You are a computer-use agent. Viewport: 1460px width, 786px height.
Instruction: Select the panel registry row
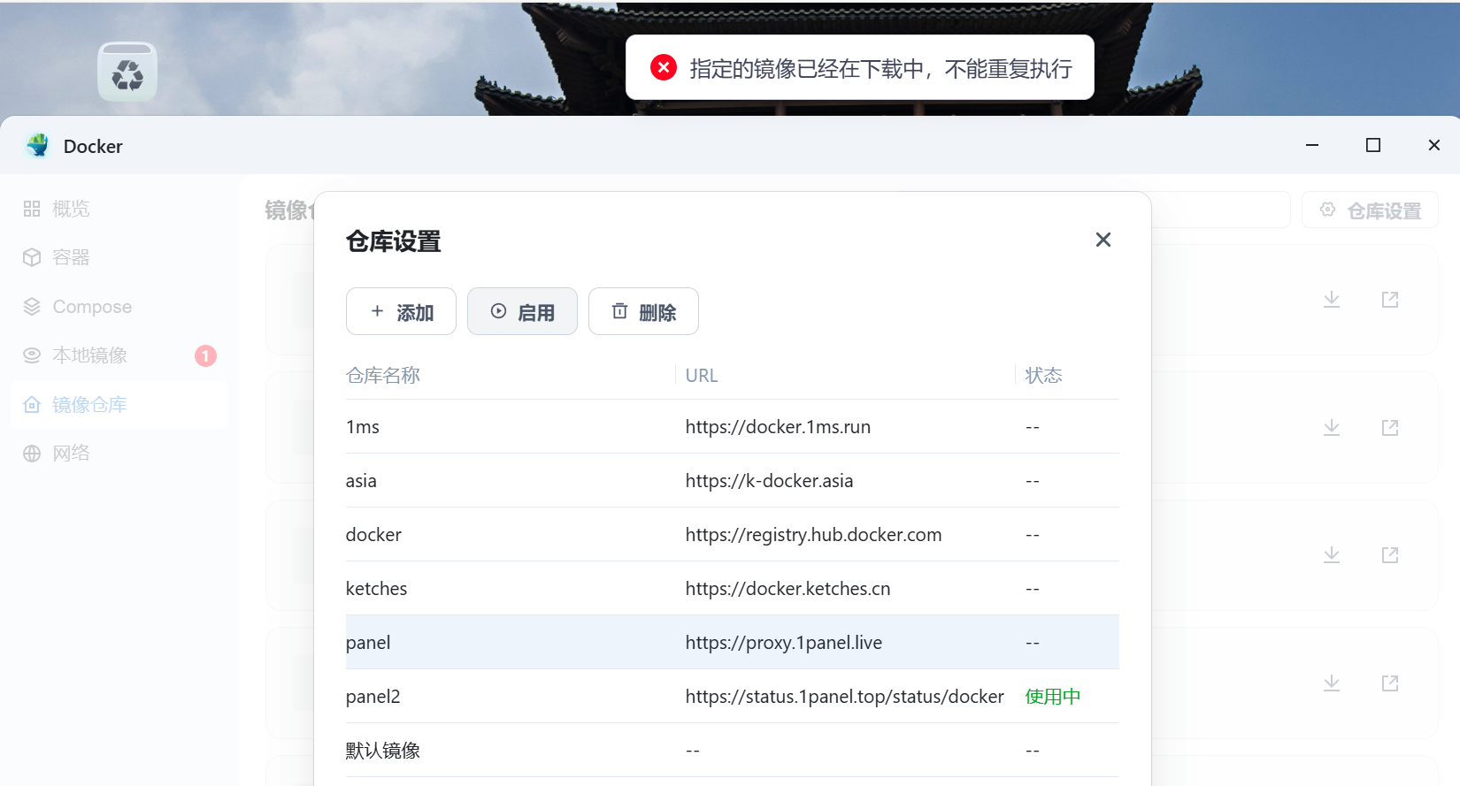tap(733, 643)
